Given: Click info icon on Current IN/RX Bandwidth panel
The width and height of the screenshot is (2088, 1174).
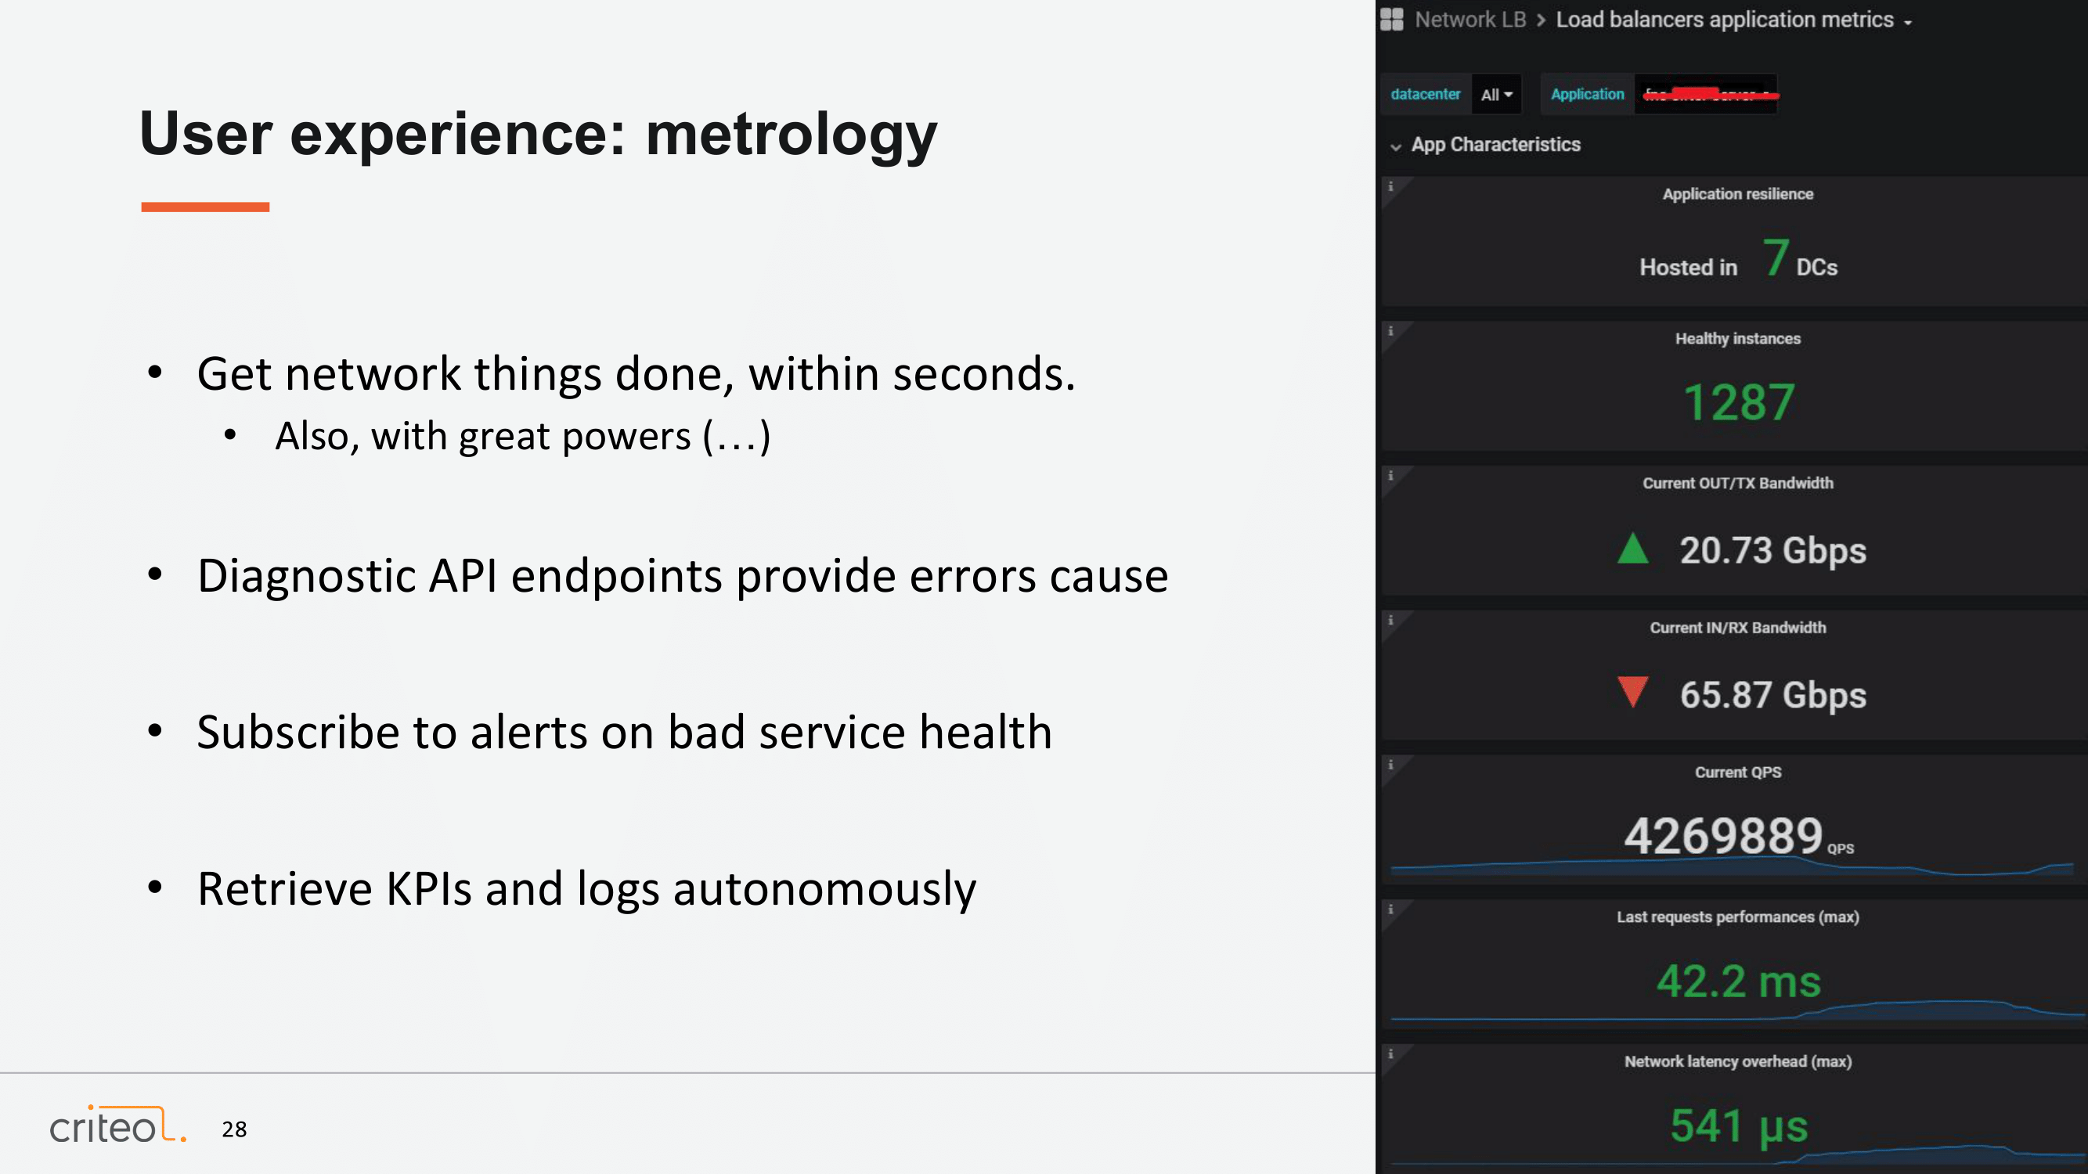Looking at the screenshot, I should (1391, 621).
